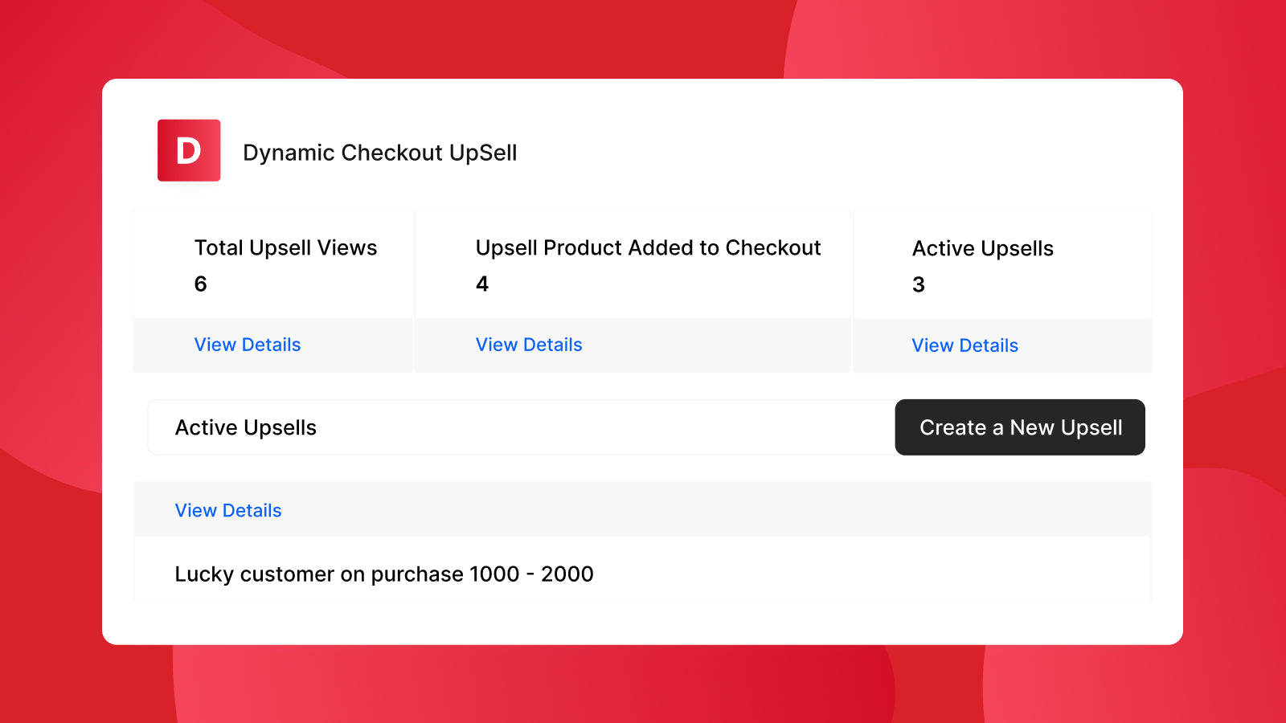Click the number 3 under Active Upsells
Screen dimensions: 1286x723
pos(918,284)
